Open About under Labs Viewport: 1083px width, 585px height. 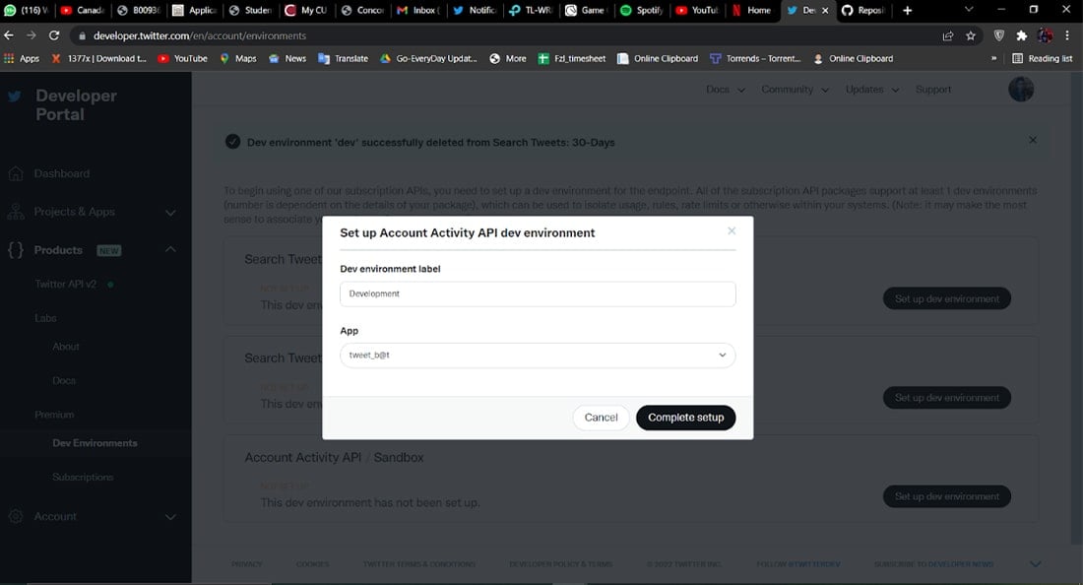pyautogui.click(x=66, y=346)
